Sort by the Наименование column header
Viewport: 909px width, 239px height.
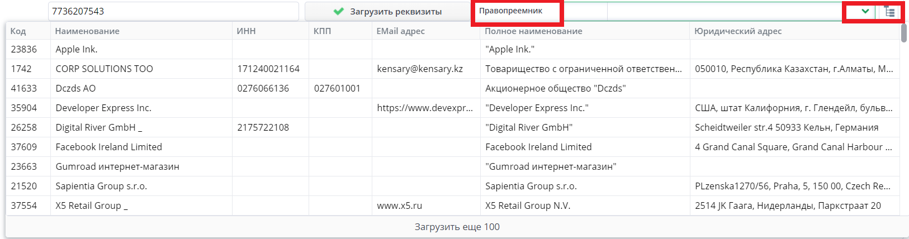87,31
